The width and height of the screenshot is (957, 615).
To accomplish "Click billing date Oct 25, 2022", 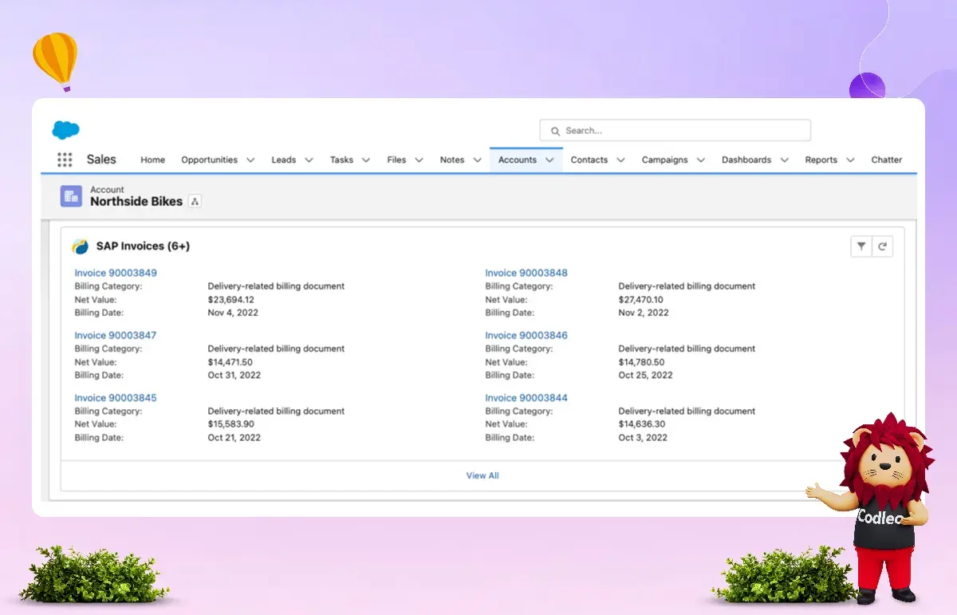I will [645, 375].
